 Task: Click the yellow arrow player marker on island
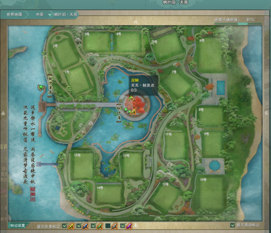tap(131, 98)
